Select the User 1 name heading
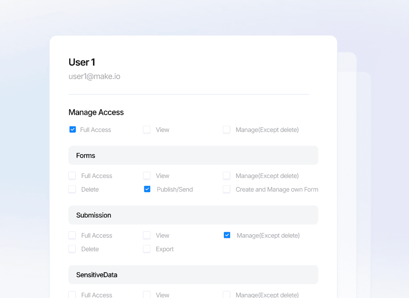Viewport: 409px width, 298px height. 82,62
